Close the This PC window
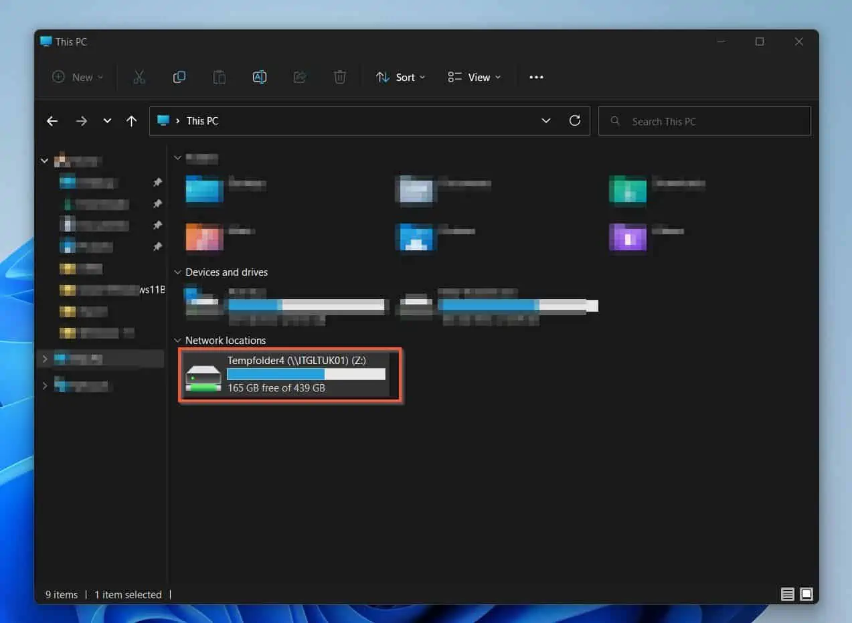The height and width of the screenshot is (623, 852). pos(799,41)
